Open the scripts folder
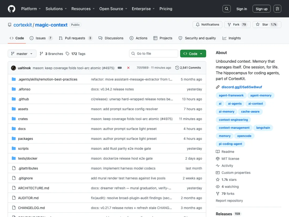Viewport: 289px width, 217px height. [23, 148]
